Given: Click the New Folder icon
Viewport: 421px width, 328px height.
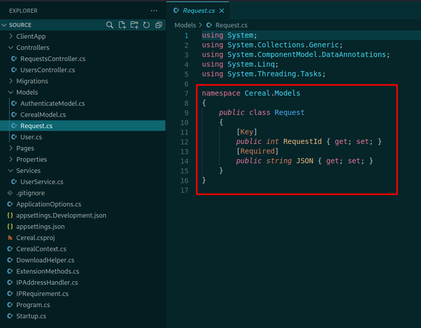Looking at the screenshot, I should pyautogui.click(x=134, y=25).
